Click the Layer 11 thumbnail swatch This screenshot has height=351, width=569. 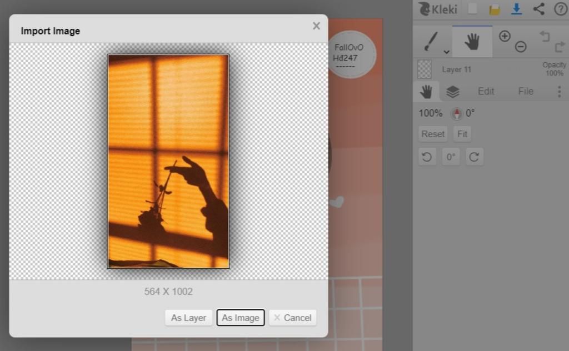click(425, 69)
